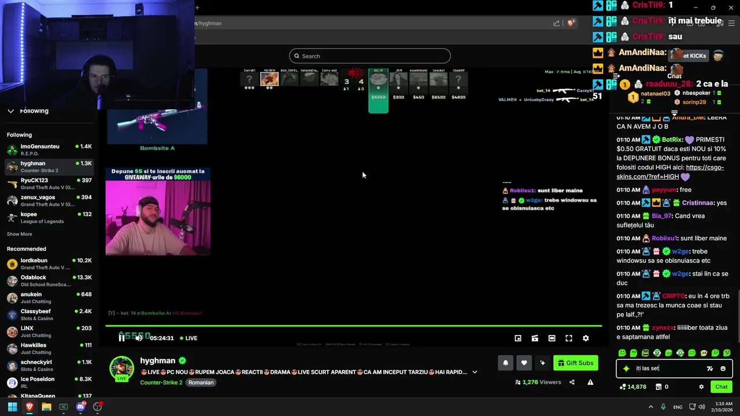Open Hawkilles recommended channel
The image size is (740, 416).
tap(49, 348)
